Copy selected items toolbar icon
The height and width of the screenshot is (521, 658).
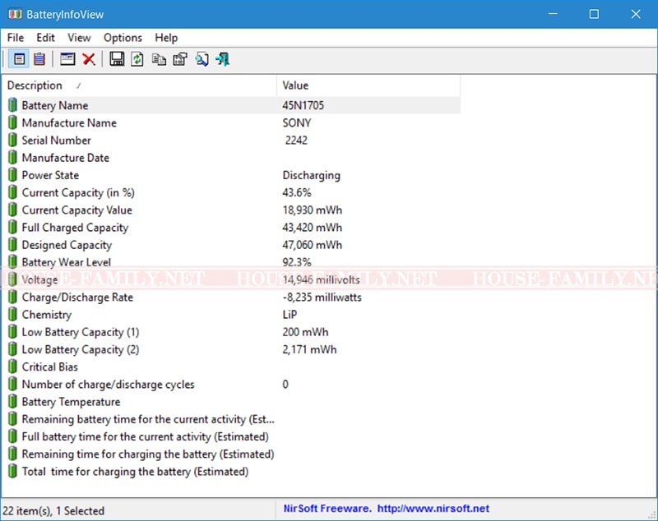(159, 59)
